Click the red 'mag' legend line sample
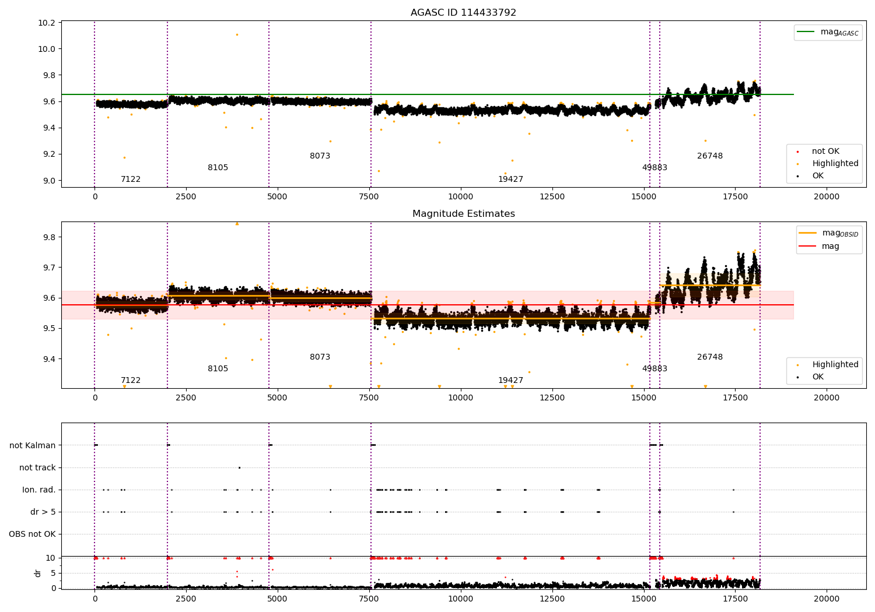875x612 pixels. pyautogui.click(x=808, y=246)
